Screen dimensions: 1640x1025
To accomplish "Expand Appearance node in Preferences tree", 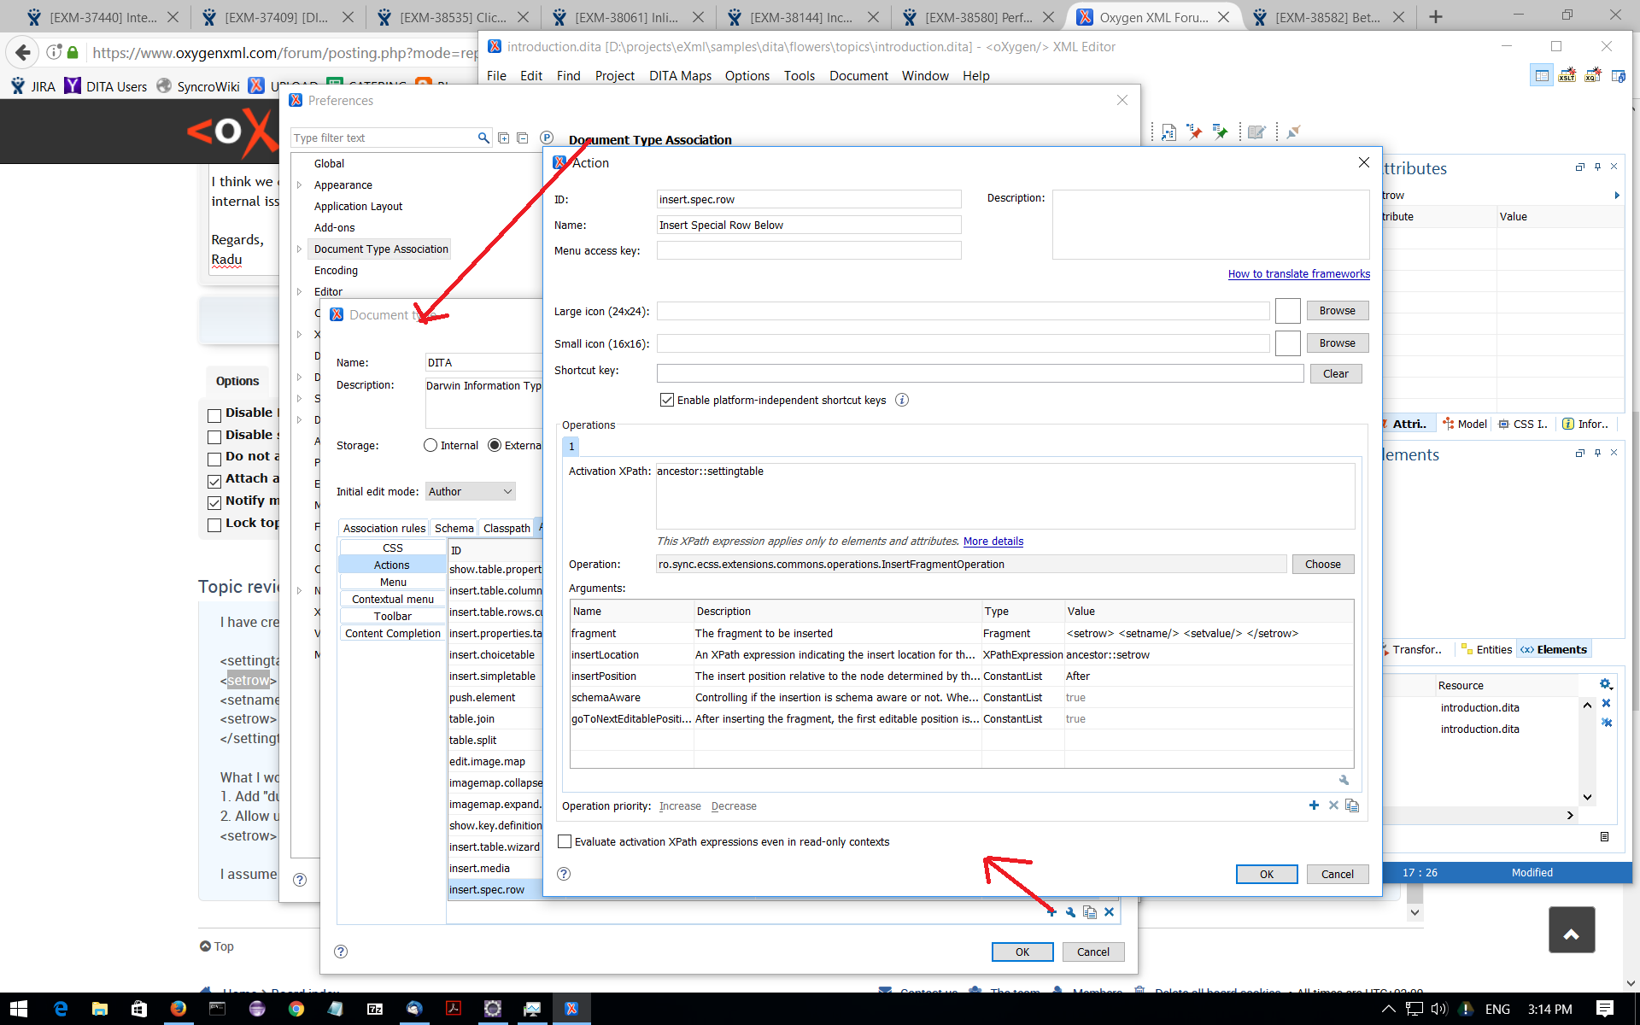I will pyautogui.click(x=300, y=185).
